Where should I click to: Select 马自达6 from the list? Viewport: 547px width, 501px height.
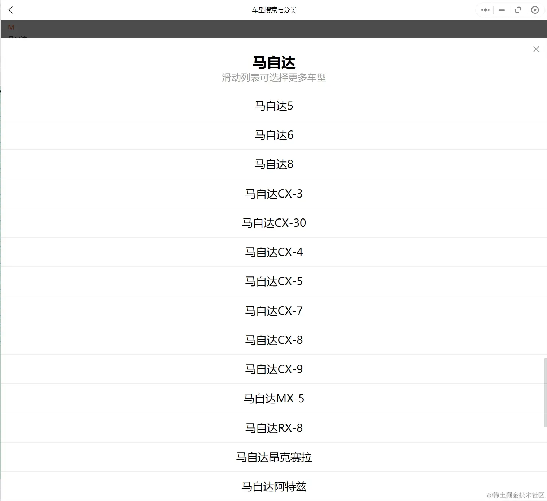(273, 135)
